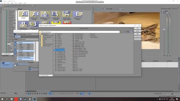180x101 pixels.
Task: Select Spiral Out, Left, Clockwise thumbnail
Action: coord(78,15)
